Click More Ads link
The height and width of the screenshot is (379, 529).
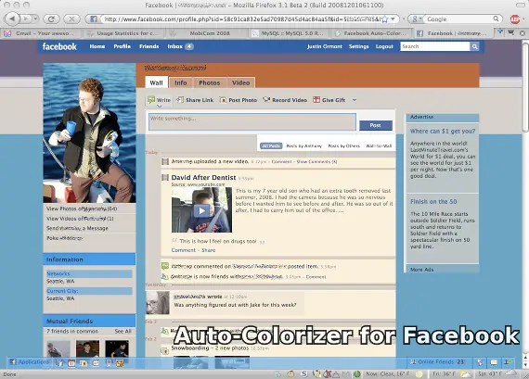coord(421,270)
